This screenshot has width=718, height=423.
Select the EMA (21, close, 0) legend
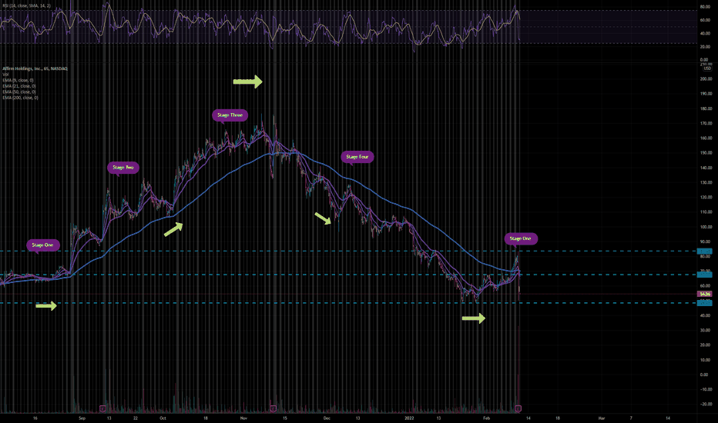(18, 86)
